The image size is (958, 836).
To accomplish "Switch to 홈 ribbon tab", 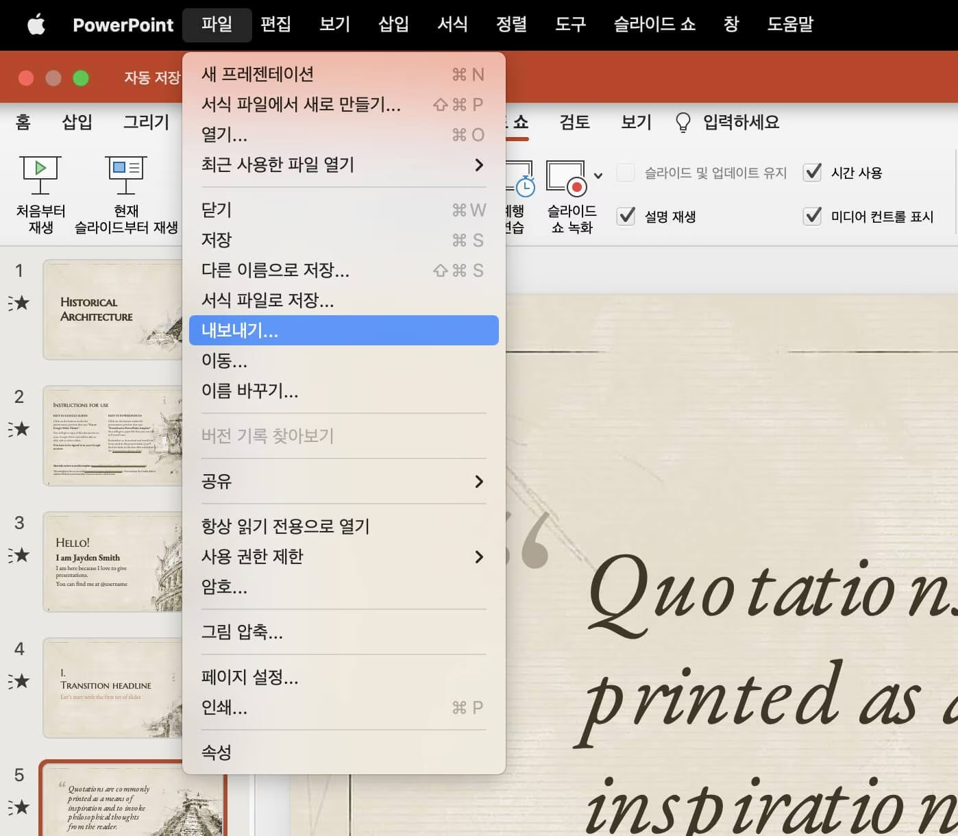I will (23, 122).
